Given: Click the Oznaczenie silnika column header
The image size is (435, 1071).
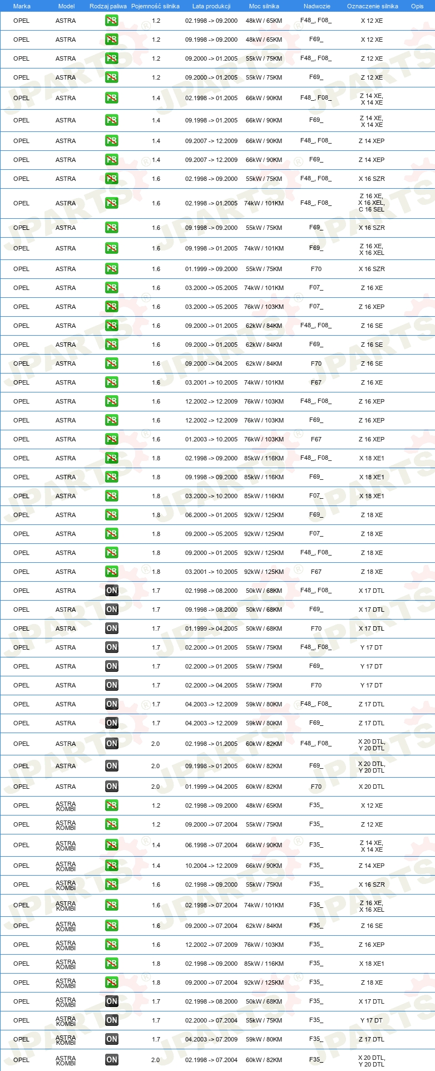Looking at the screenshot, I should [373, 6].
